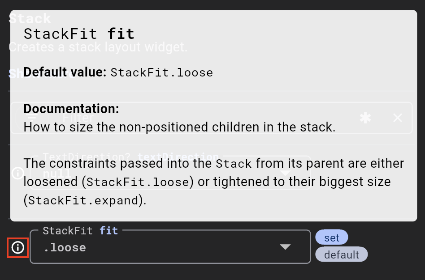Close the documentation popup with the X icon
The image size is (425, 280).
(397, 118)
